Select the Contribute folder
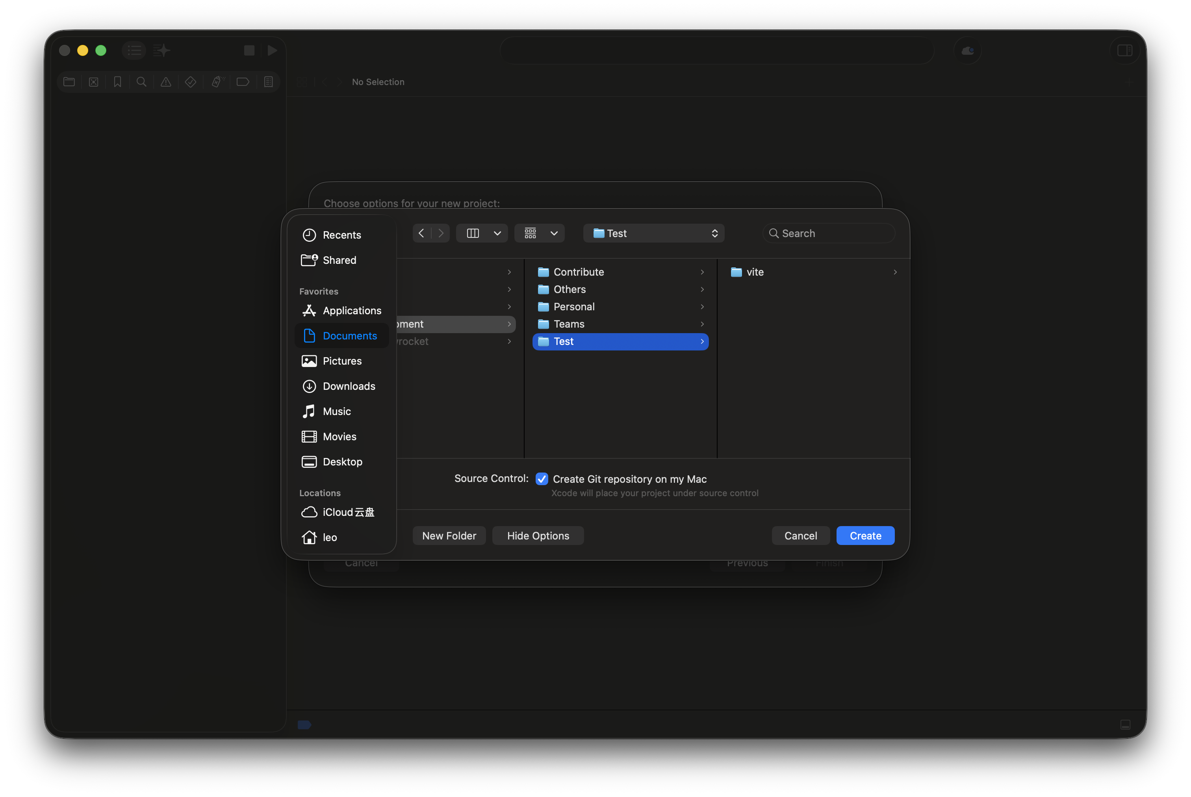This screenshot has width=1191, height=797. [620, 272]
